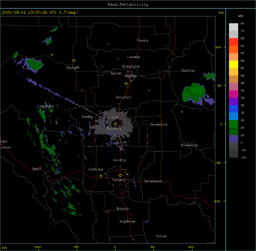
Task: Click the red 60-65 dBZ legend band
Action: [233, 42]
